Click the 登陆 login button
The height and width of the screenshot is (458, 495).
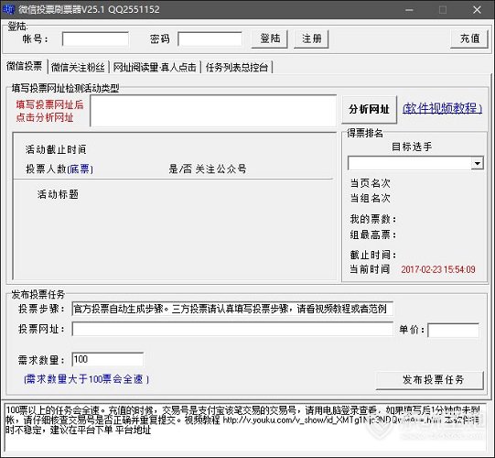(x=270, y=38)
